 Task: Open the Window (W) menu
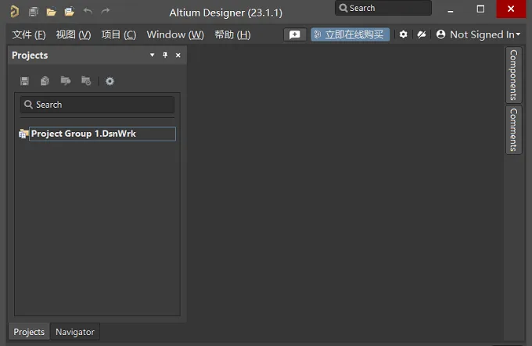[x=175, y=34]
